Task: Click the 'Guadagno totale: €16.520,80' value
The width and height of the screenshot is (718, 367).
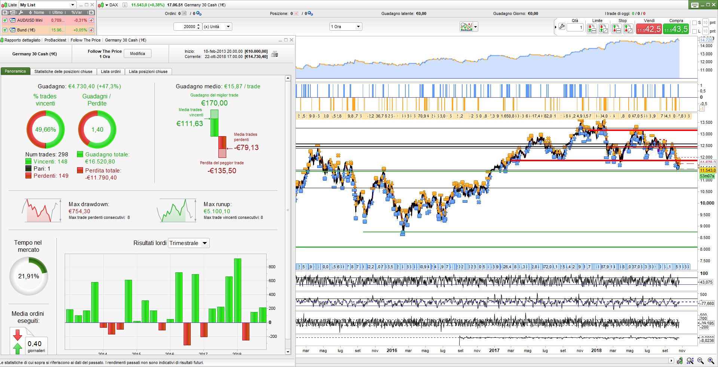Action: [x=100, y=162]
